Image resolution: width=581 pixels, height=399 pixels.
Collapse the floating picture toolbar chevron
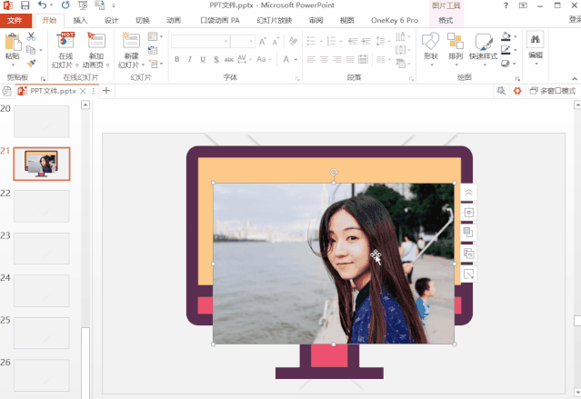[x=468, y=193]
